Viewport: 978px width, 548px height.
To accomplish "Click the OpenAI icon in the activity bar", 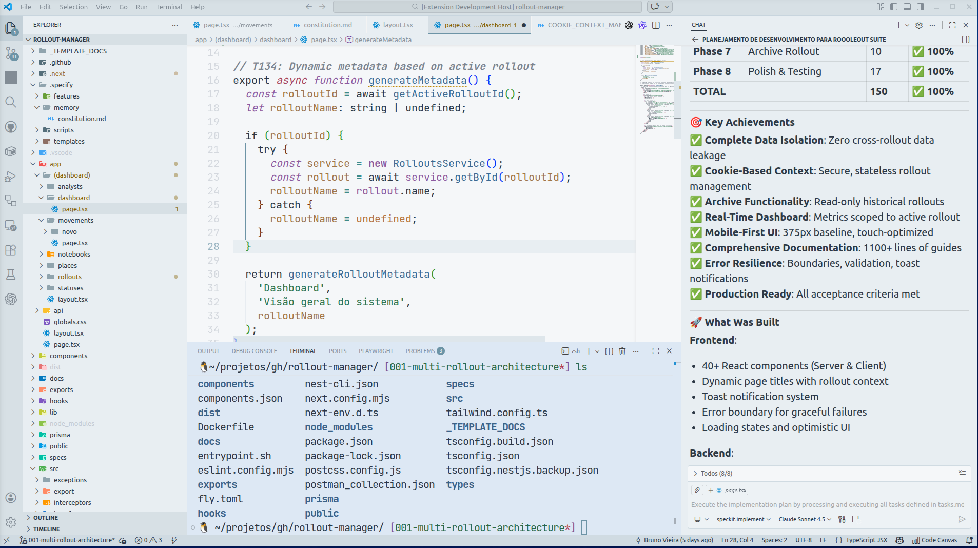I will pos(11,299).
